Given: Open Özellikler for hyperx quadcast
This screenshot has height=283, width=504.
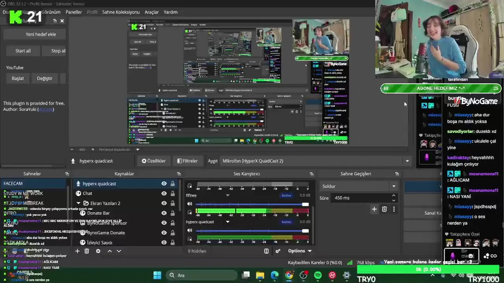Looking at the screenshot, I should tap(154, 161).
